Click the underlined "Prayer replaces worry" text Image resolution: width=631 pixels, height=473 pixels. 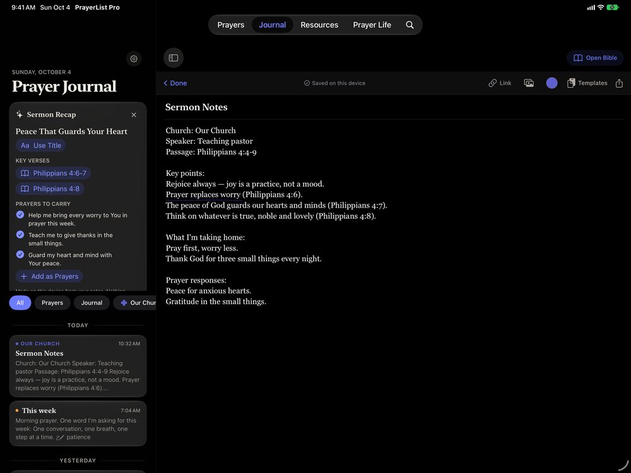pyautogui.click(x=203, y=195)
